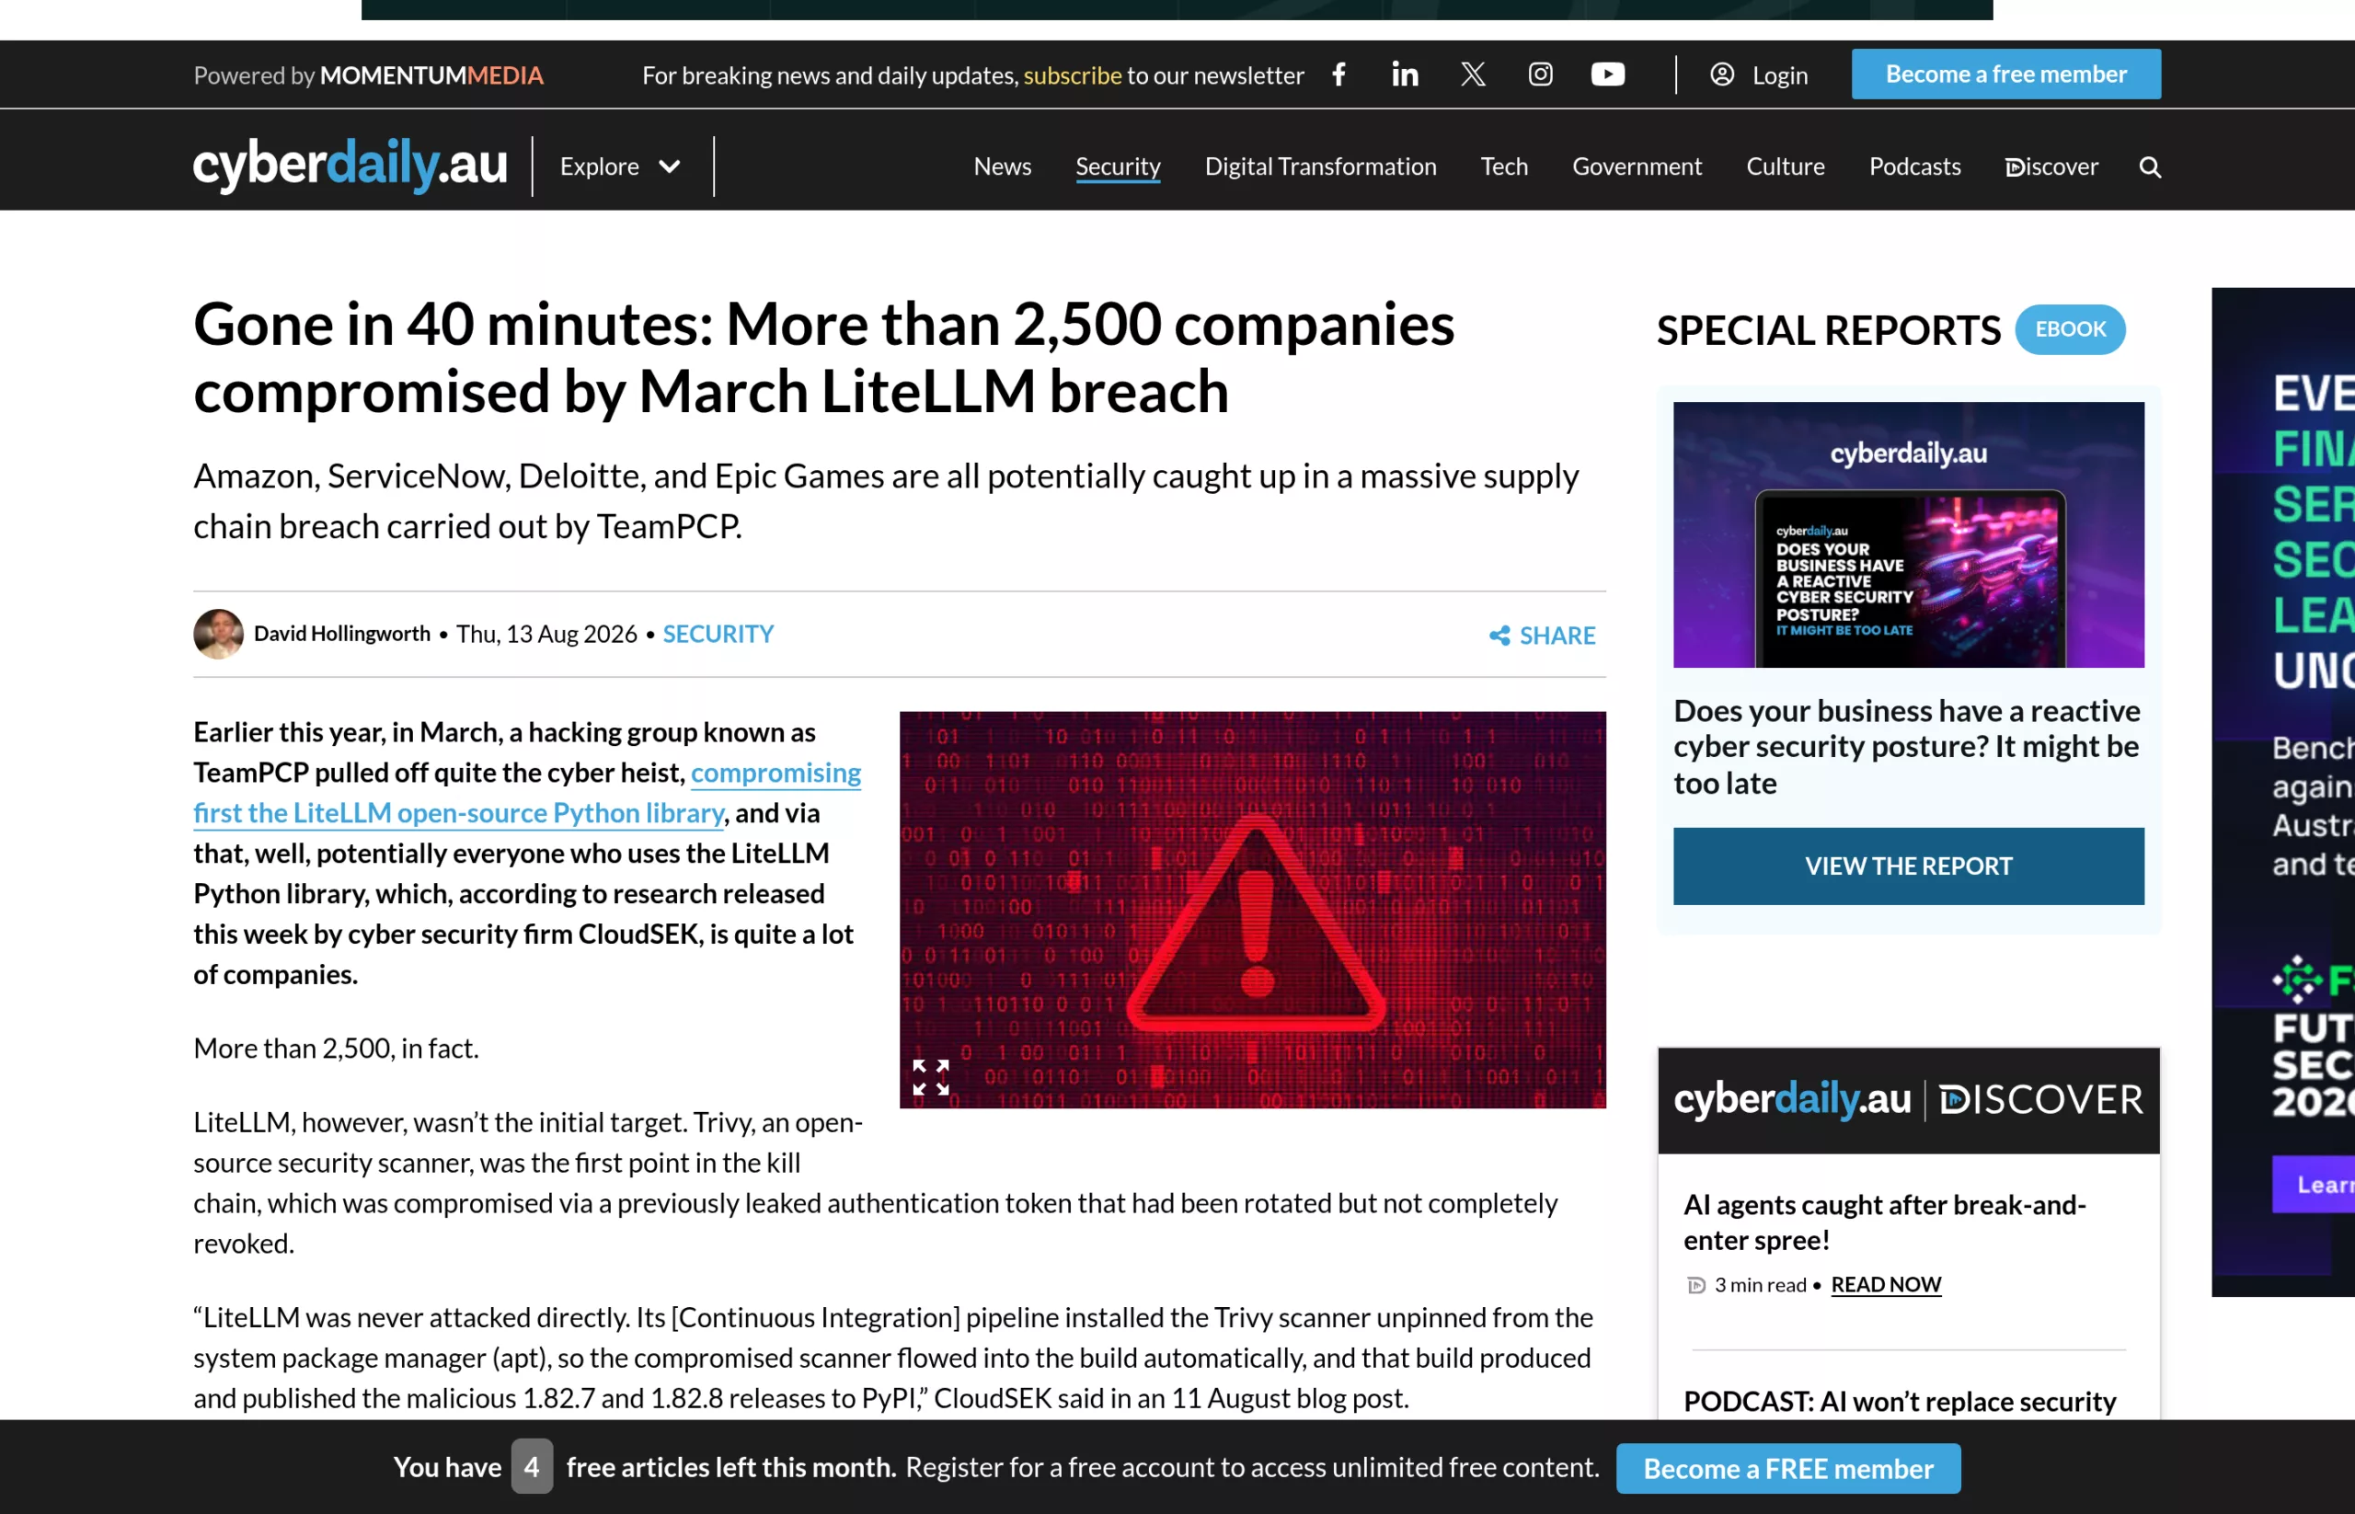Click the cyberdaily.au site logo
Screen dimensions: 2355x1514
point(350,164)
